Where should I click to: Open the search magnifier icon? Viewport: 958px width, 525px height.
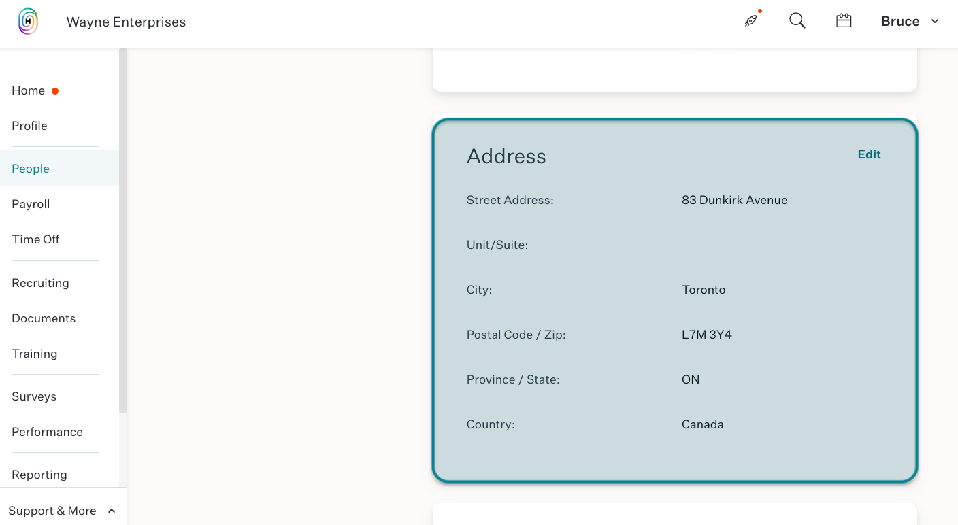[797, 21]
